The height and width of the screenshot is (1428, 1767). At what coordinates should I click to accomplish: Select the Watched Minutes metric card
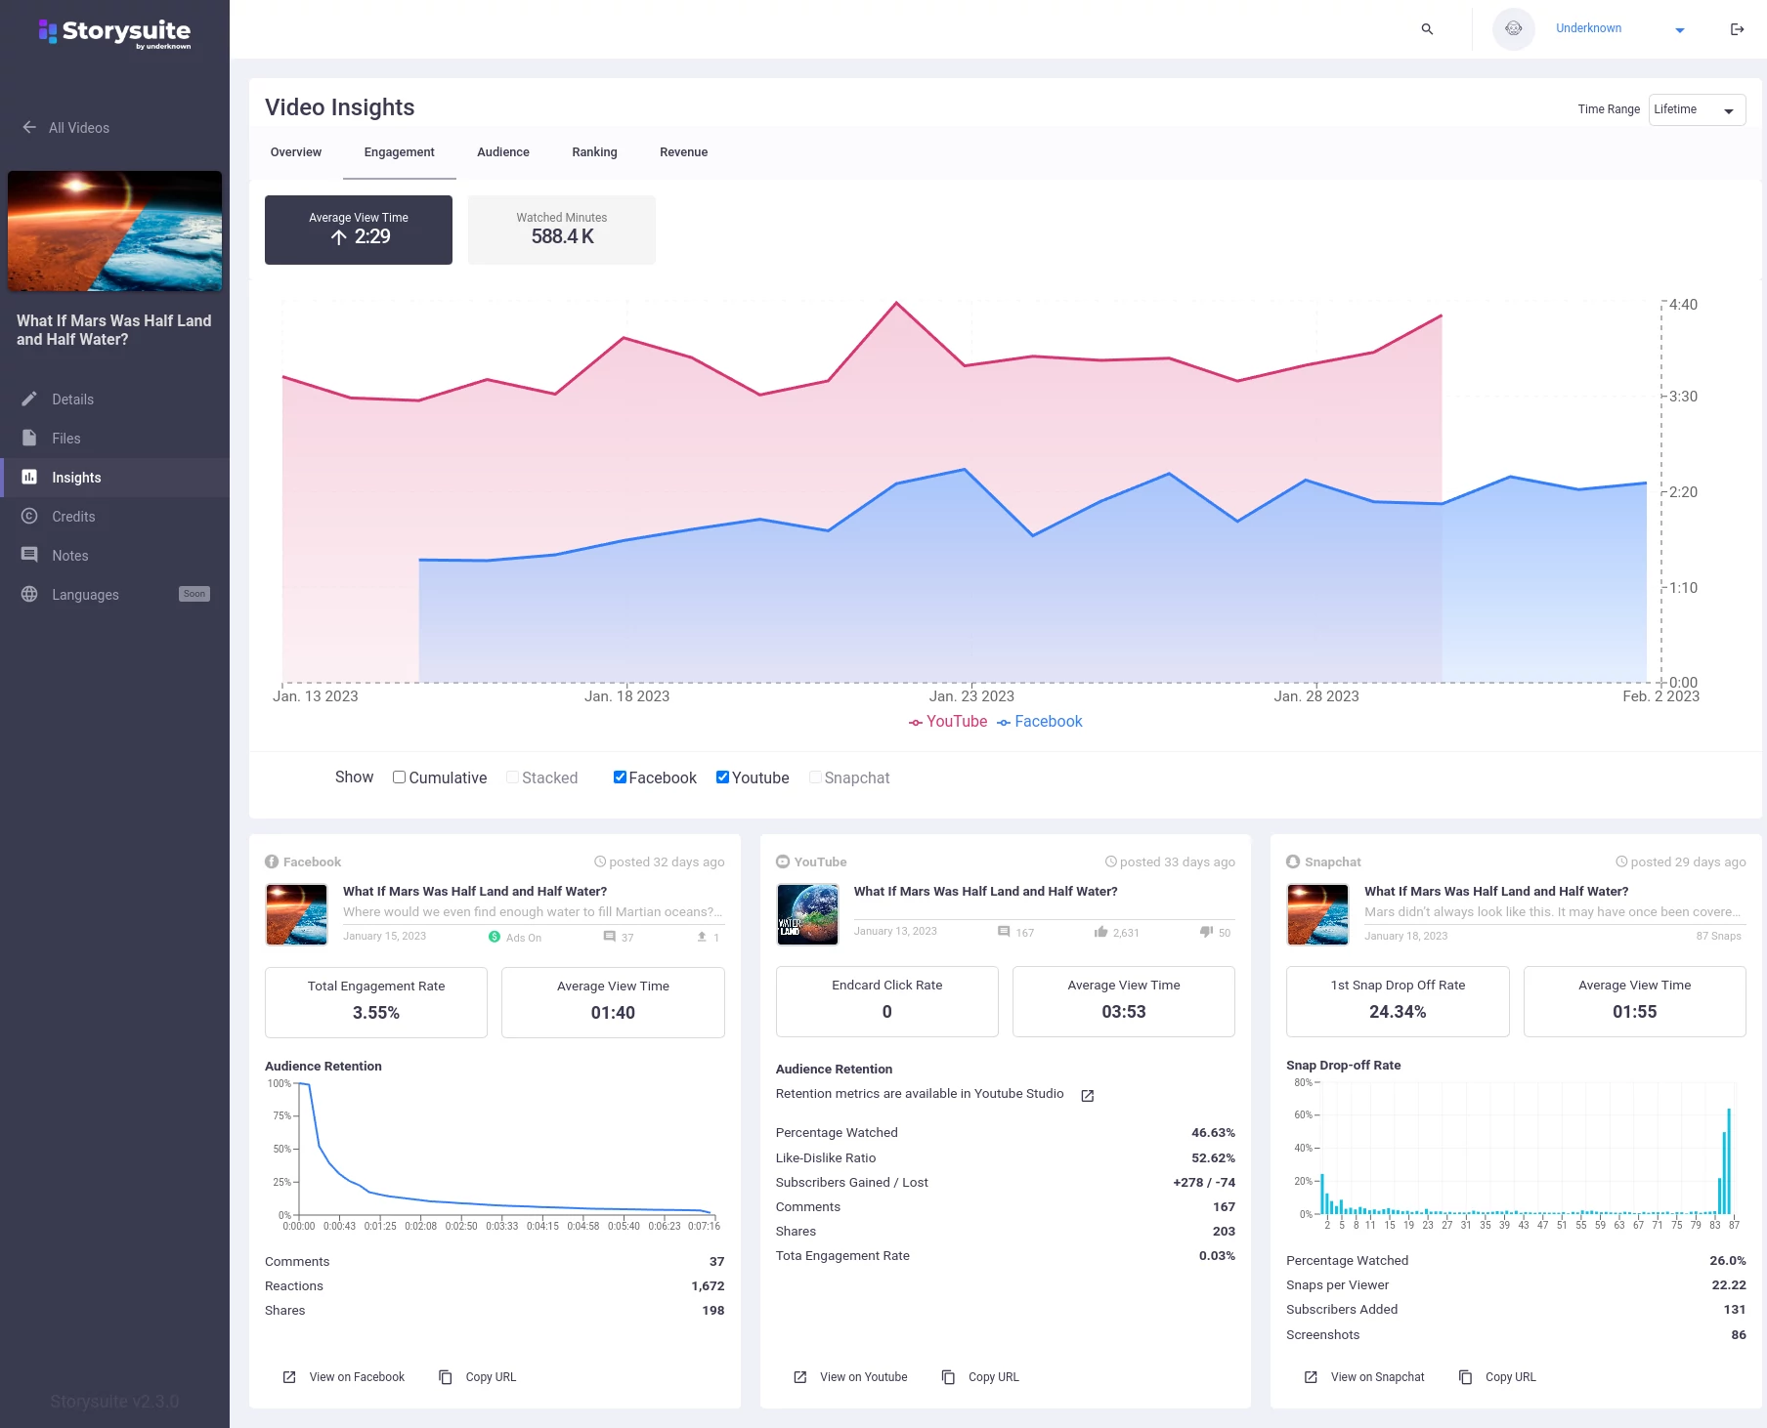(562, 230)
